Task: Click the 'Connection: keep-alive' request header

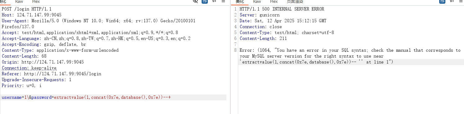Action: (x=29, y=68)
